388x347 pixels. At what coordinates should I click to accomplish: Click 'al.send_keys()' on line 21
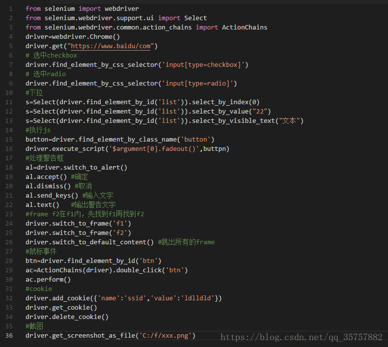(x=52, y=196)
